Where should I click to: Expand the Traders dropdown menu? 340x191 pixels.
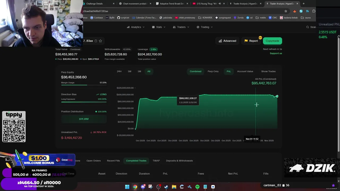click(181, 27)
